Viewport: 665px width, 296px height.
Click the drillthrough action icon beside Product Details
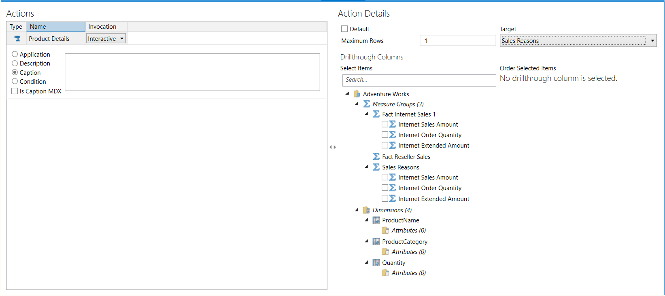(x=17, y=39)
